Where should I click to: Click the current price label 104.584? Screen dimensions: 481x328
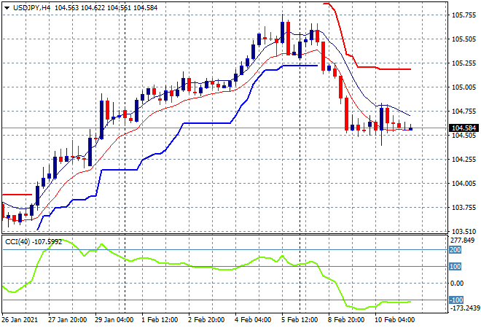pos(464,128)
